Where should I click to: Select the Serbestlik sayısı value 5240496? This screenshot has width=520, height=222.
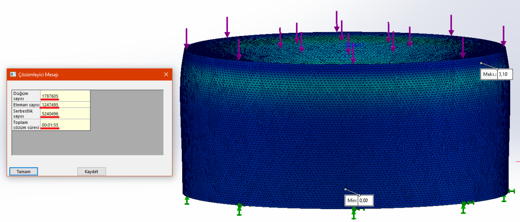tap(50, 114)
